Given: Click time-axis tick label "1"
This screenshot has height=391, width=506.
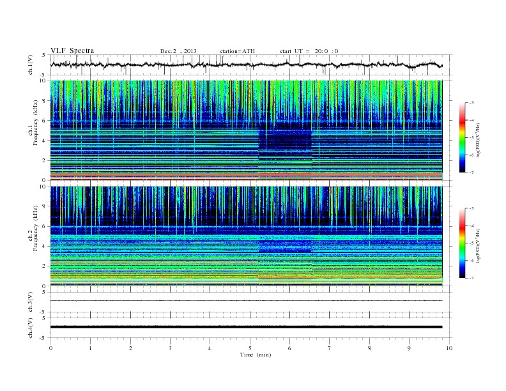Looking at the screenshot, I should [90, 348].
